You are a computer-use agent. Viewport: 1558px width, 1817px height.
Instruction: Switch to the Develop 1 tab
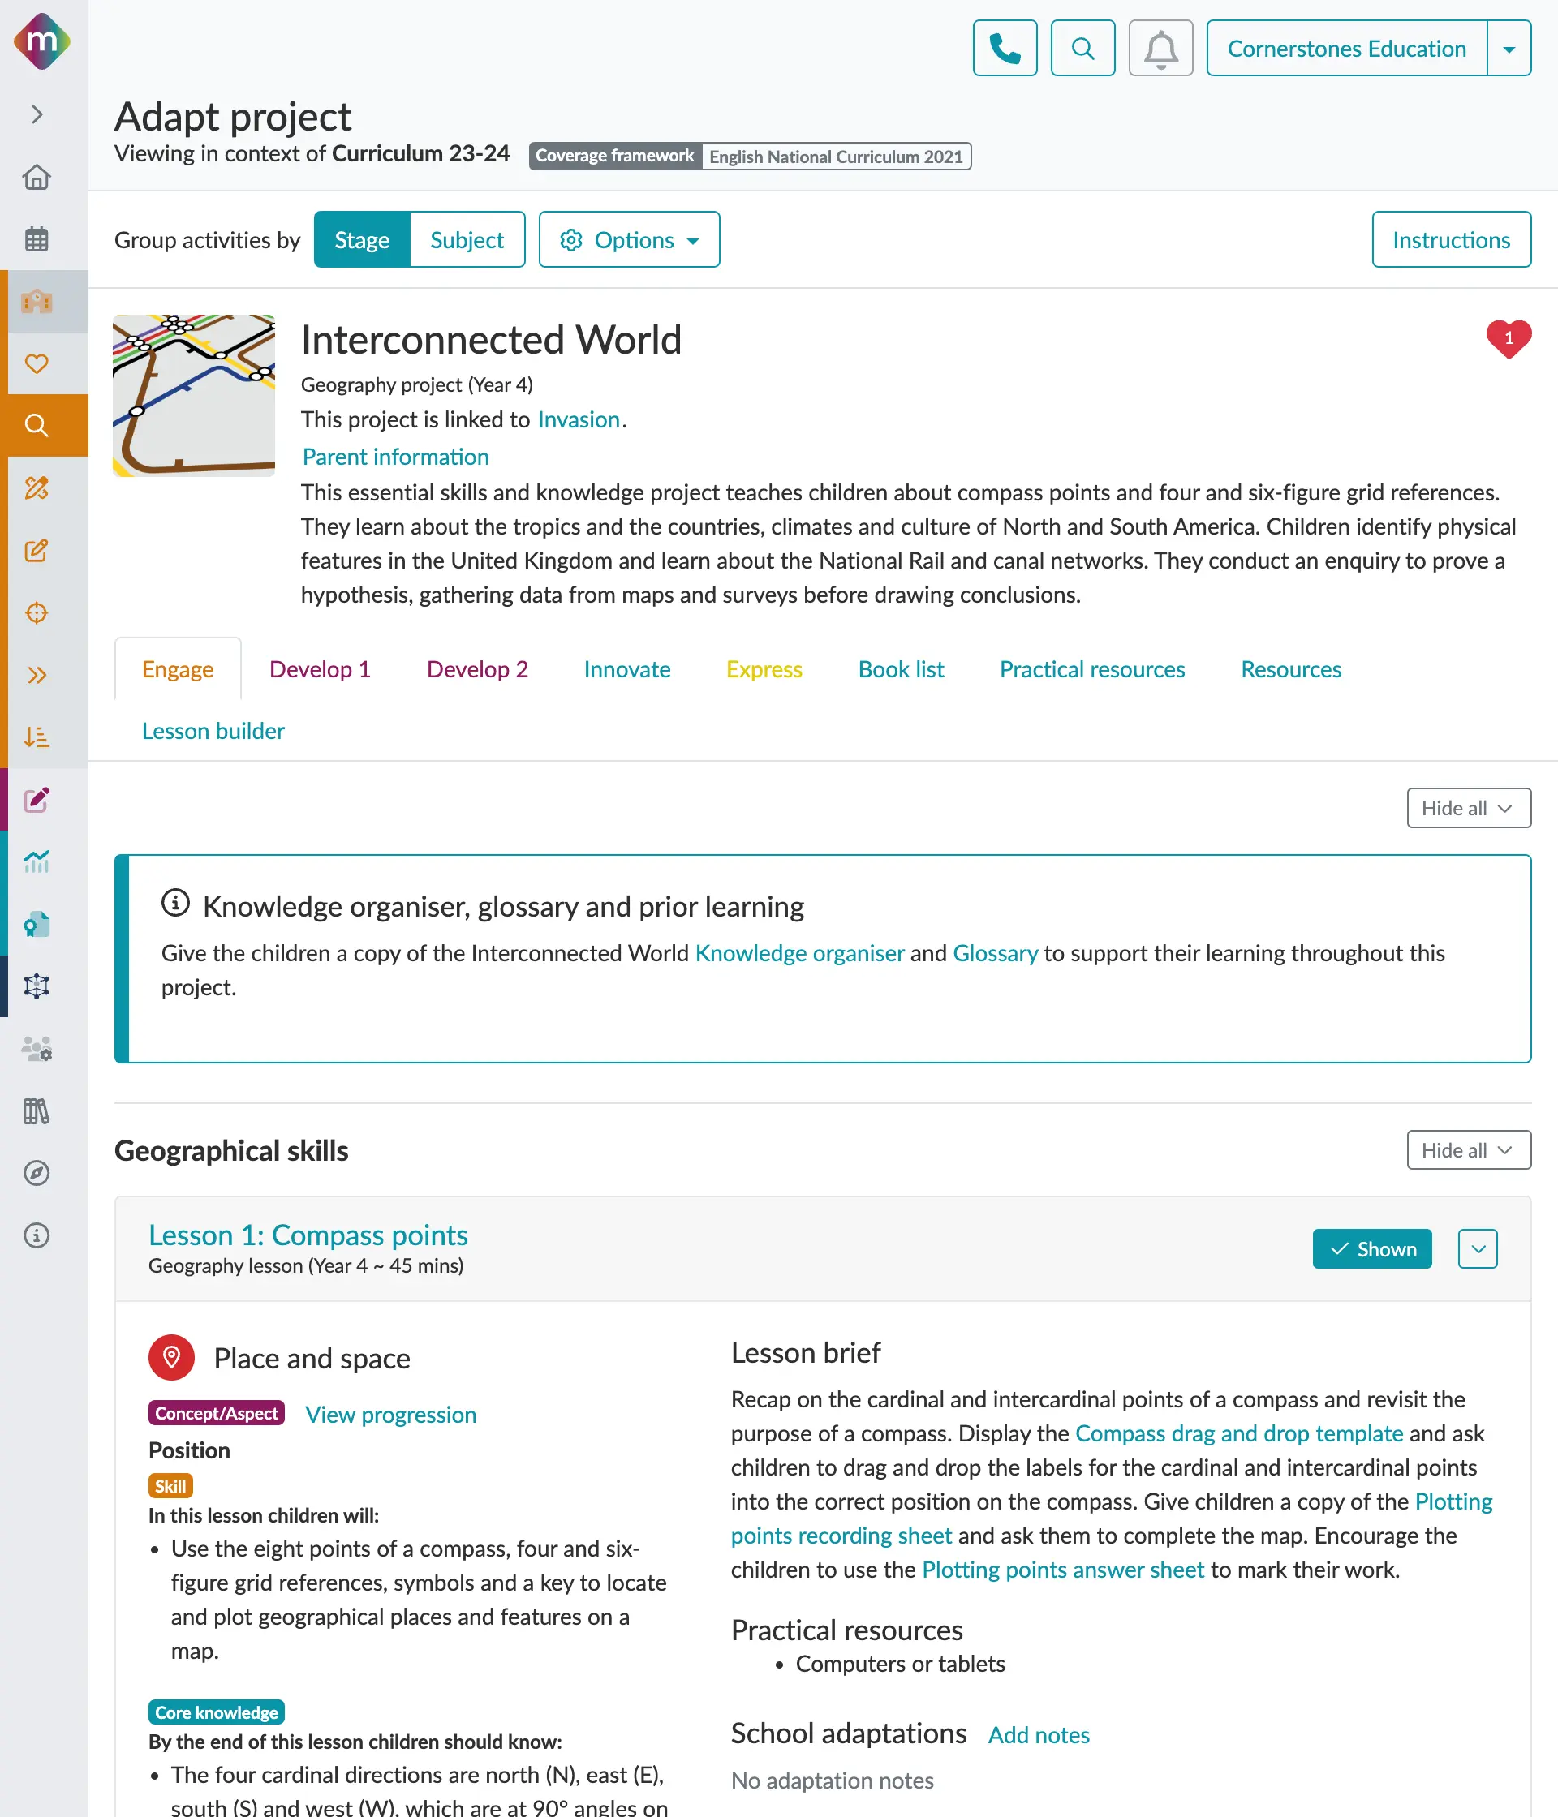[320, 669]
